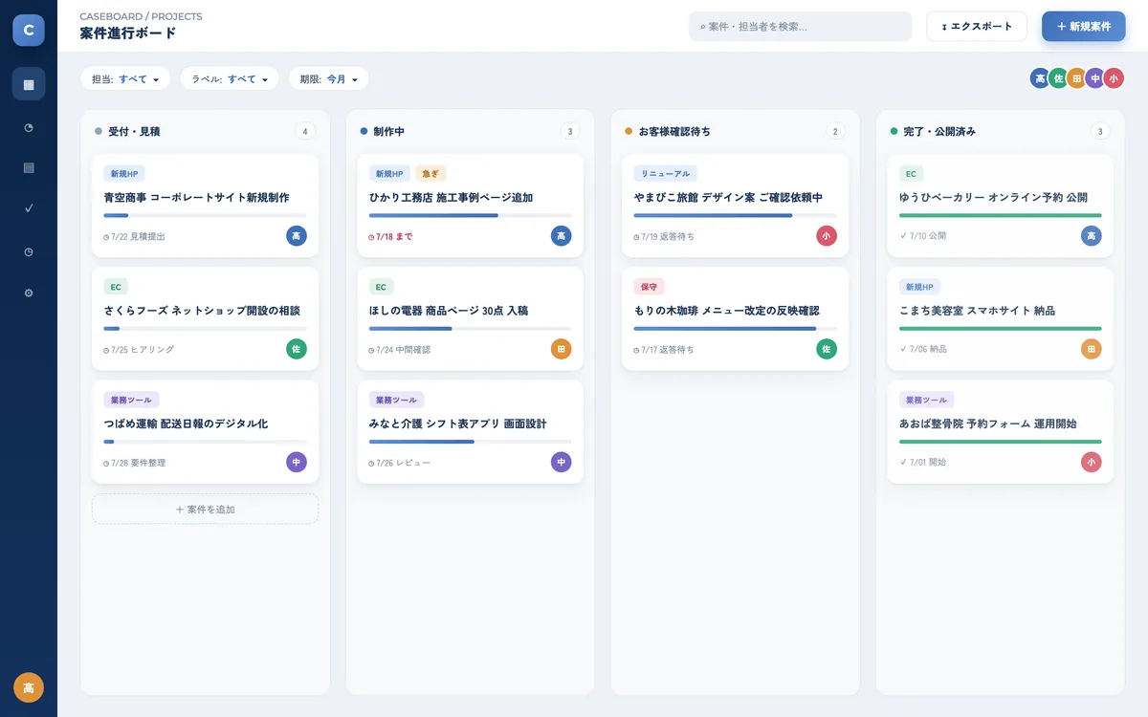Click the 中 team avatar in header row

tap(1095, 78)
